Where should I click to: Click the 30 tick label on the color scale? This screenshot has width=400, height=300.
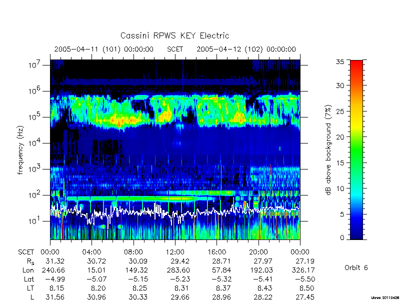340,85
